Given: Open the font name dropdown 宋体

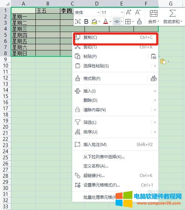Looking at the screenshot, I should (98, 13).
